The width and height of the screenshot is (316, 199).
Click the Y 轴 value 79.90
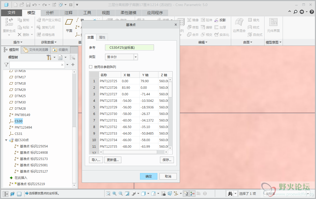[149, 81]
